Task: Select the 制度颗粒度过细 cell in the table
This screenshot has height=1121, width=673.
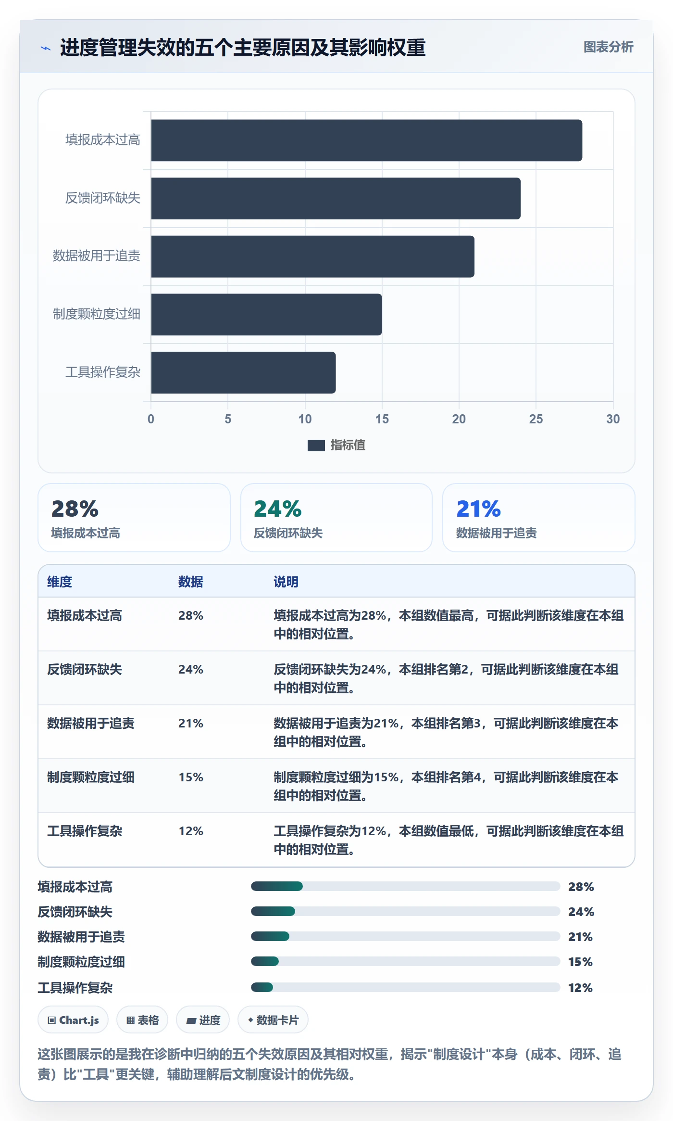Action: point(91,777)
